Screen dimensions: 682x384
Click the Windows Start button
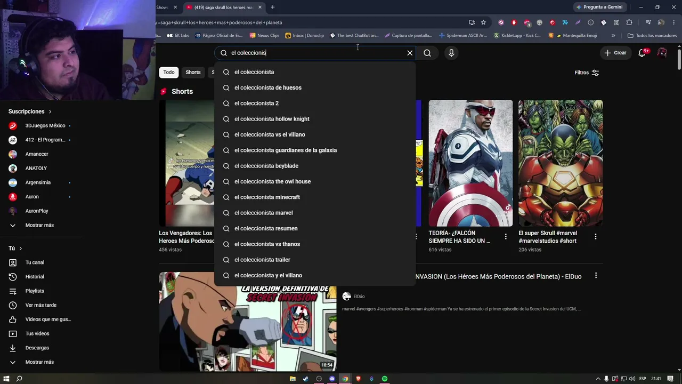tap(6, 379)
